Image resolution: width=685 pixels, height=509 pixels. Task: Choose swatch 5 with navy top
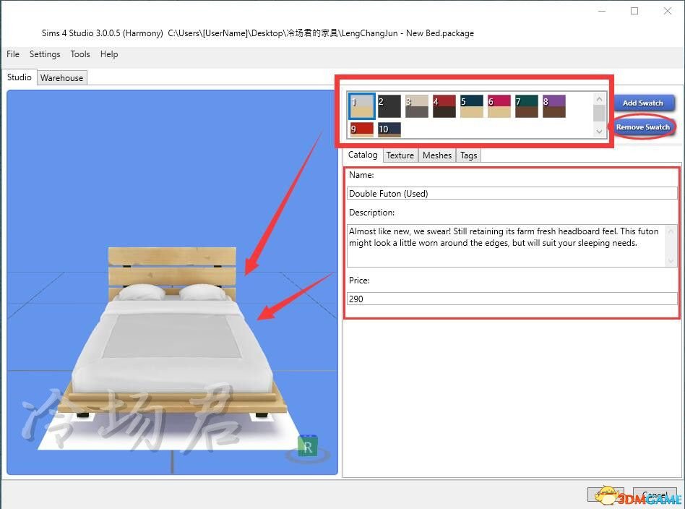(x=472, y=106)
